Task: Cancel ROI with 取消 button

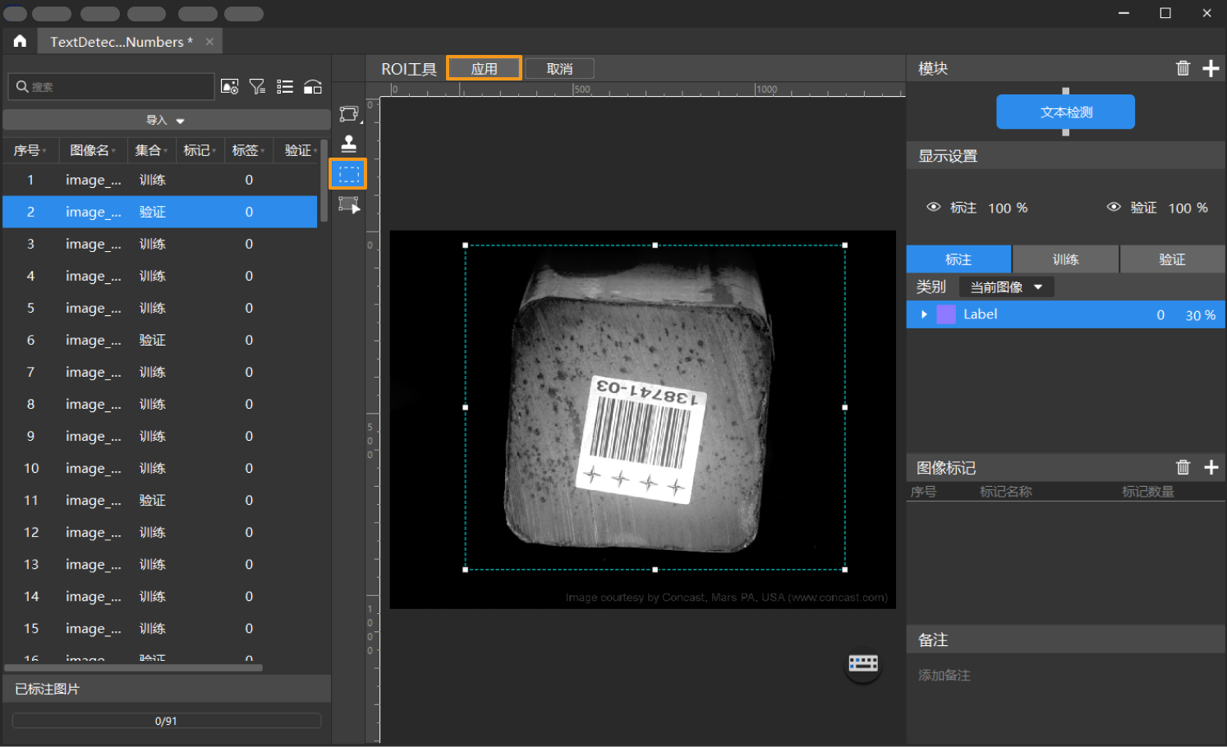Action: [x=559, y=68]
